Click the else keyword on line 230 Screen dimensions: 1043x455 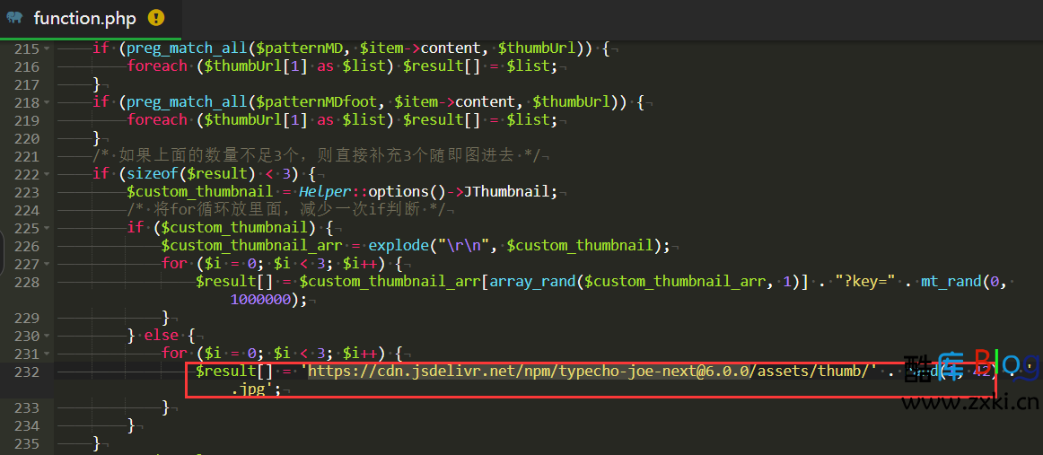coord(163,336)
